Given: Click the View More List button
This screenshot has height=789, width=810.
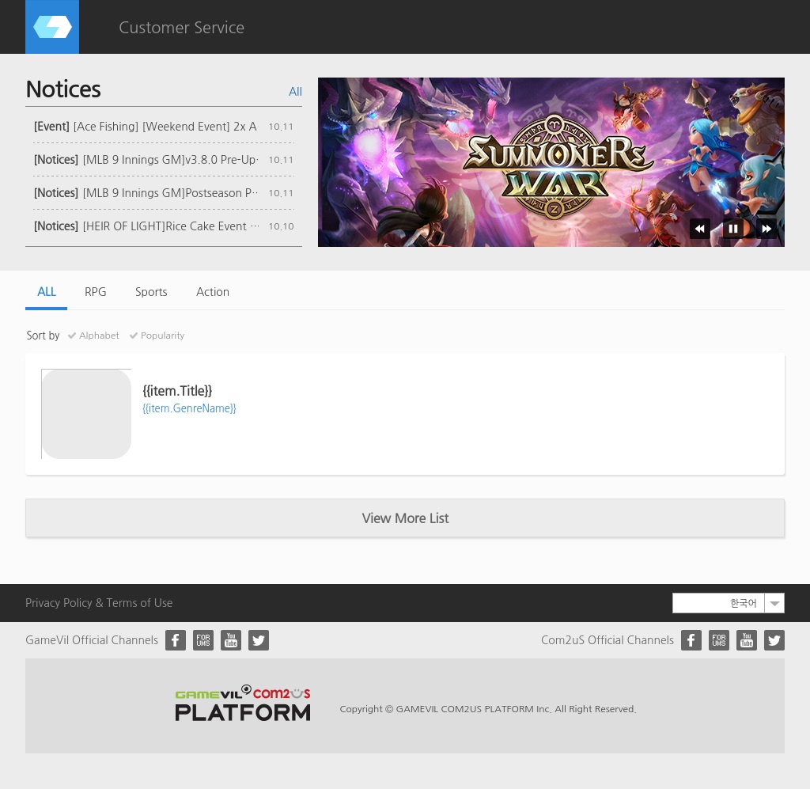Looking at the screenshot, I should (x=405, y=518).
